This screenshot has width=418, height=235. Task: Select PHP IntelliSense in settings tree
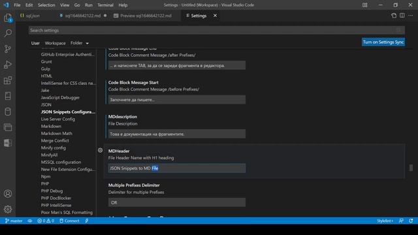56,205
